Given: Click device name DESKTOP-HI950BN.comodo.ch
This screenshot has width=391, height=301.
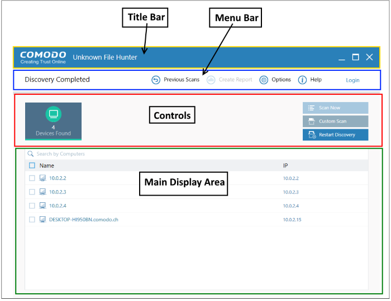Looking at the screenshot, I should (x=84, y=220).
